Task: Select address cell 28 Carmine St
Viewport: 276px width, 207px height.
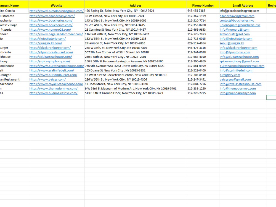Action: pos(136,30)
